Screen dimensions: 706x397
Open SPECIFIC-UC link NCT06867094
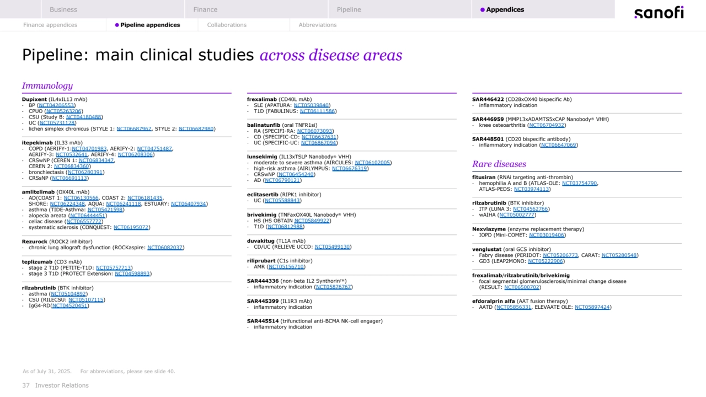[x=319, y=143]
